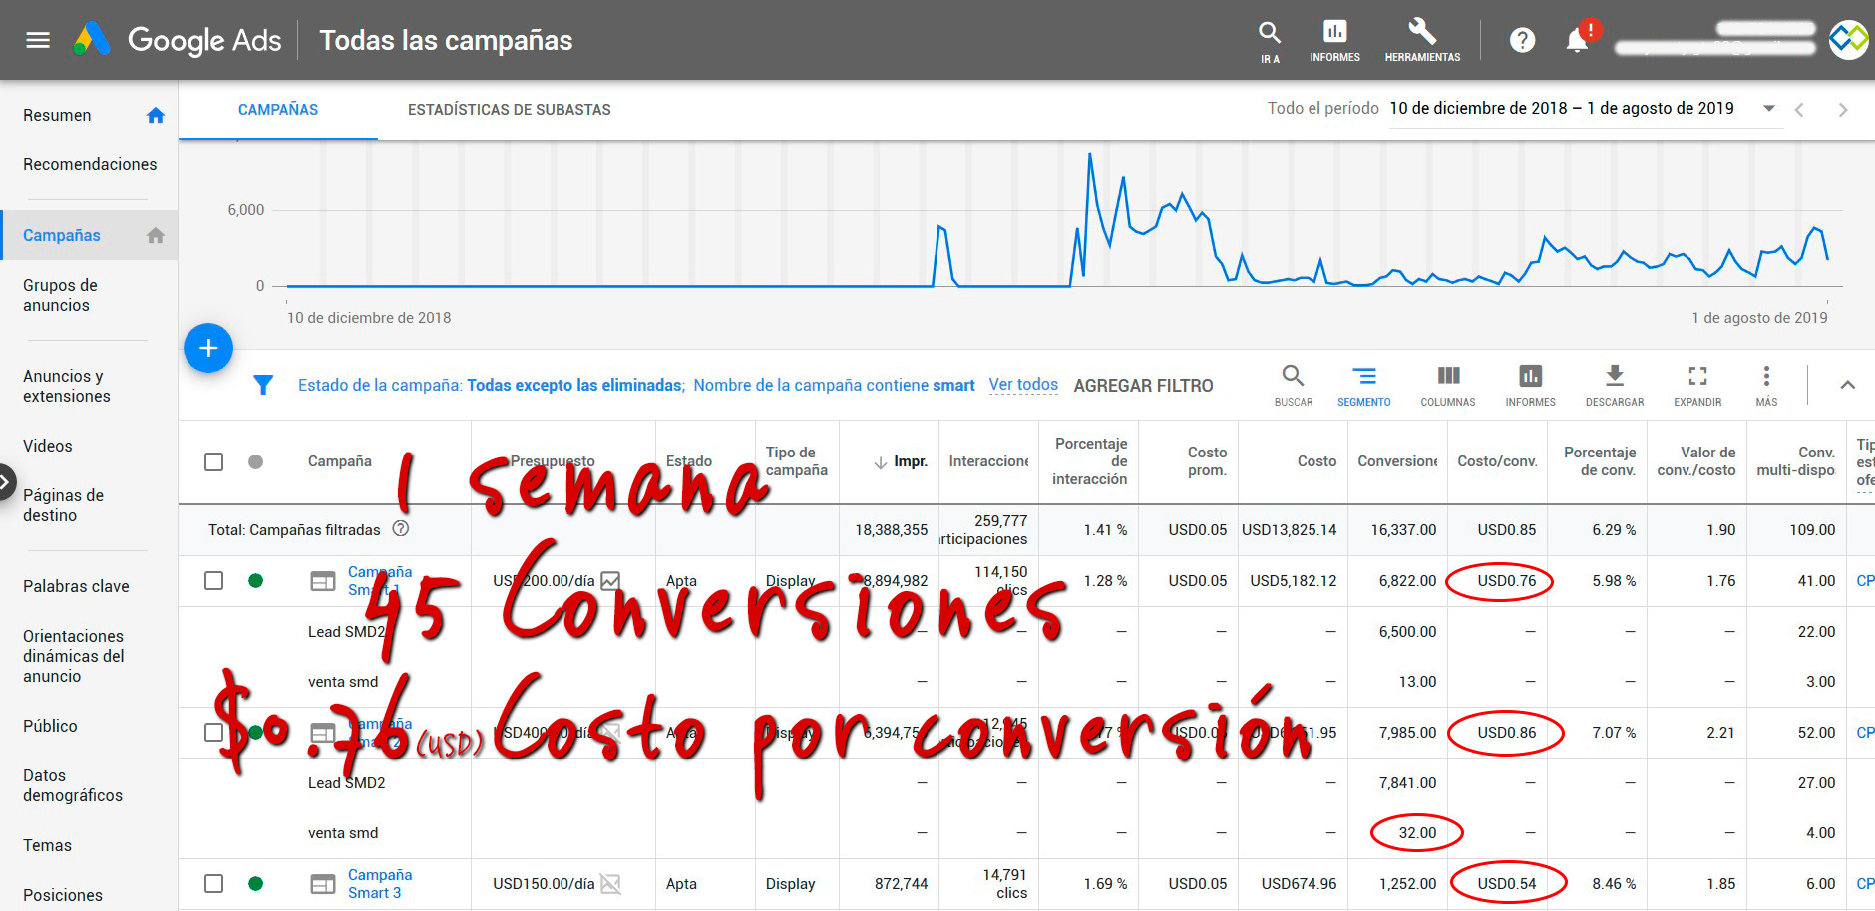Open the date range dropdown arrow
The height and width of the screenshot is (911, 1875).
coord(1769,108)
